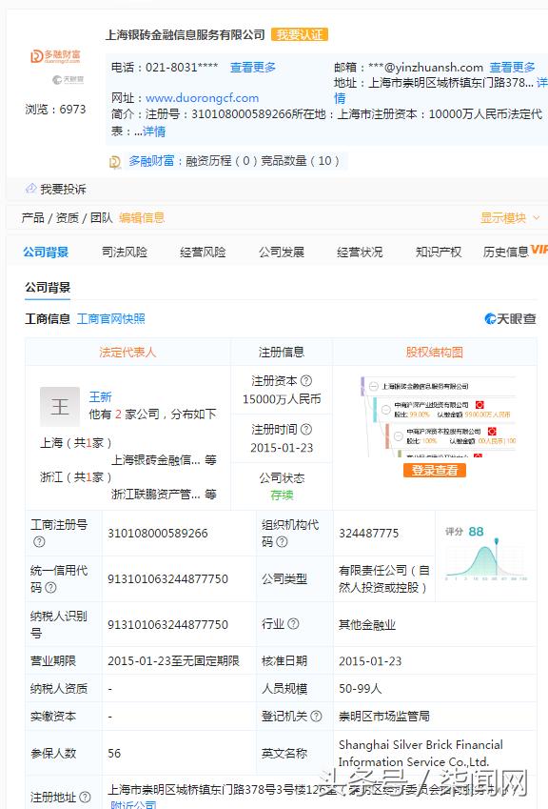Click 查看更多 next to email address
Image resolution: width=548 pixels, height=809 pixels.
513,67
